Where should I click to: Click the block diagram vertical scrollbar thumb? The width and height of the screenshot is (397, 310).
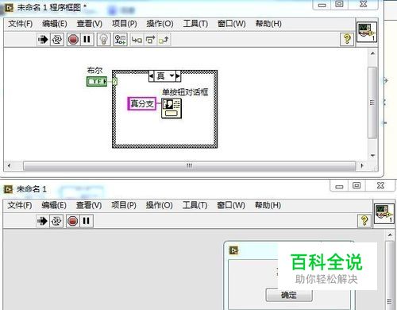tap(372, 103)
